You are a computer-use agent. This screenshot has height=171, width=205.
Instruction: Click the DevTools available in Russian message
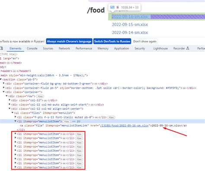(22, 41)
